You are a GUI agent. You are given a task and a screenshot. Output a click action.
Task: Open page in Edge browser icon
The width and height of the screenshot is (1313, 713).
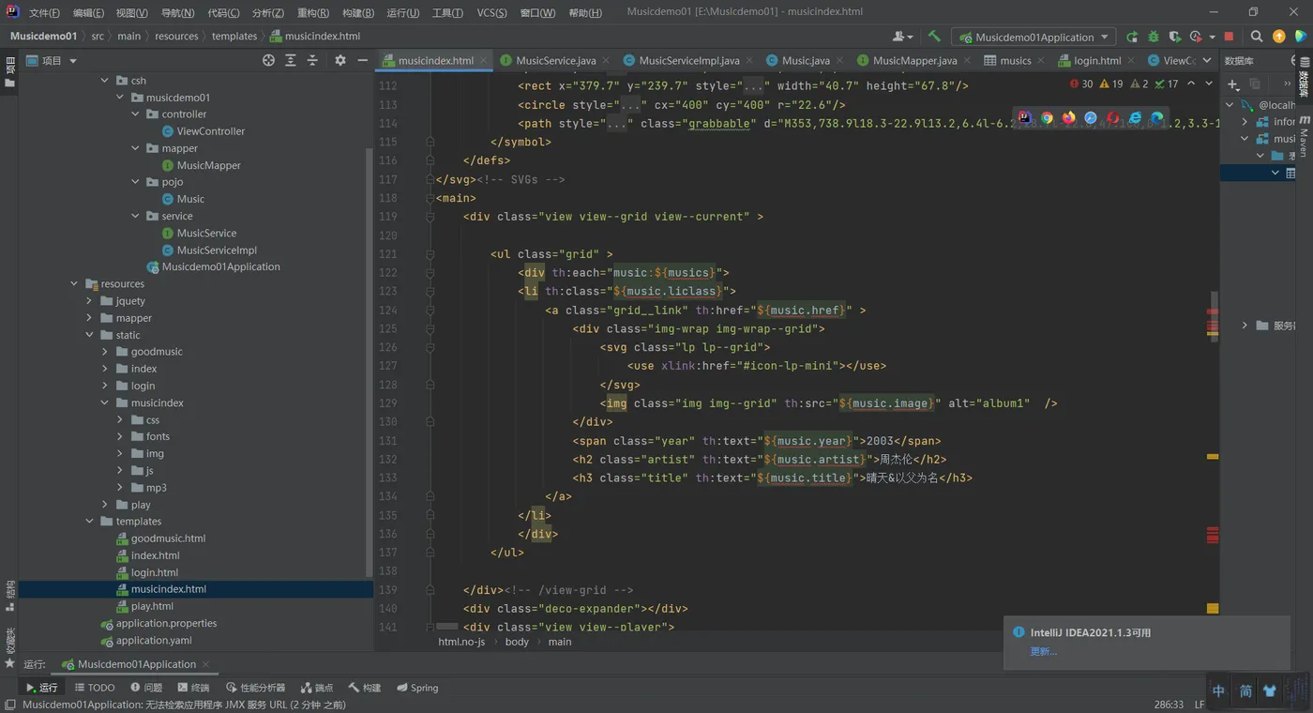coord(1157,118)
